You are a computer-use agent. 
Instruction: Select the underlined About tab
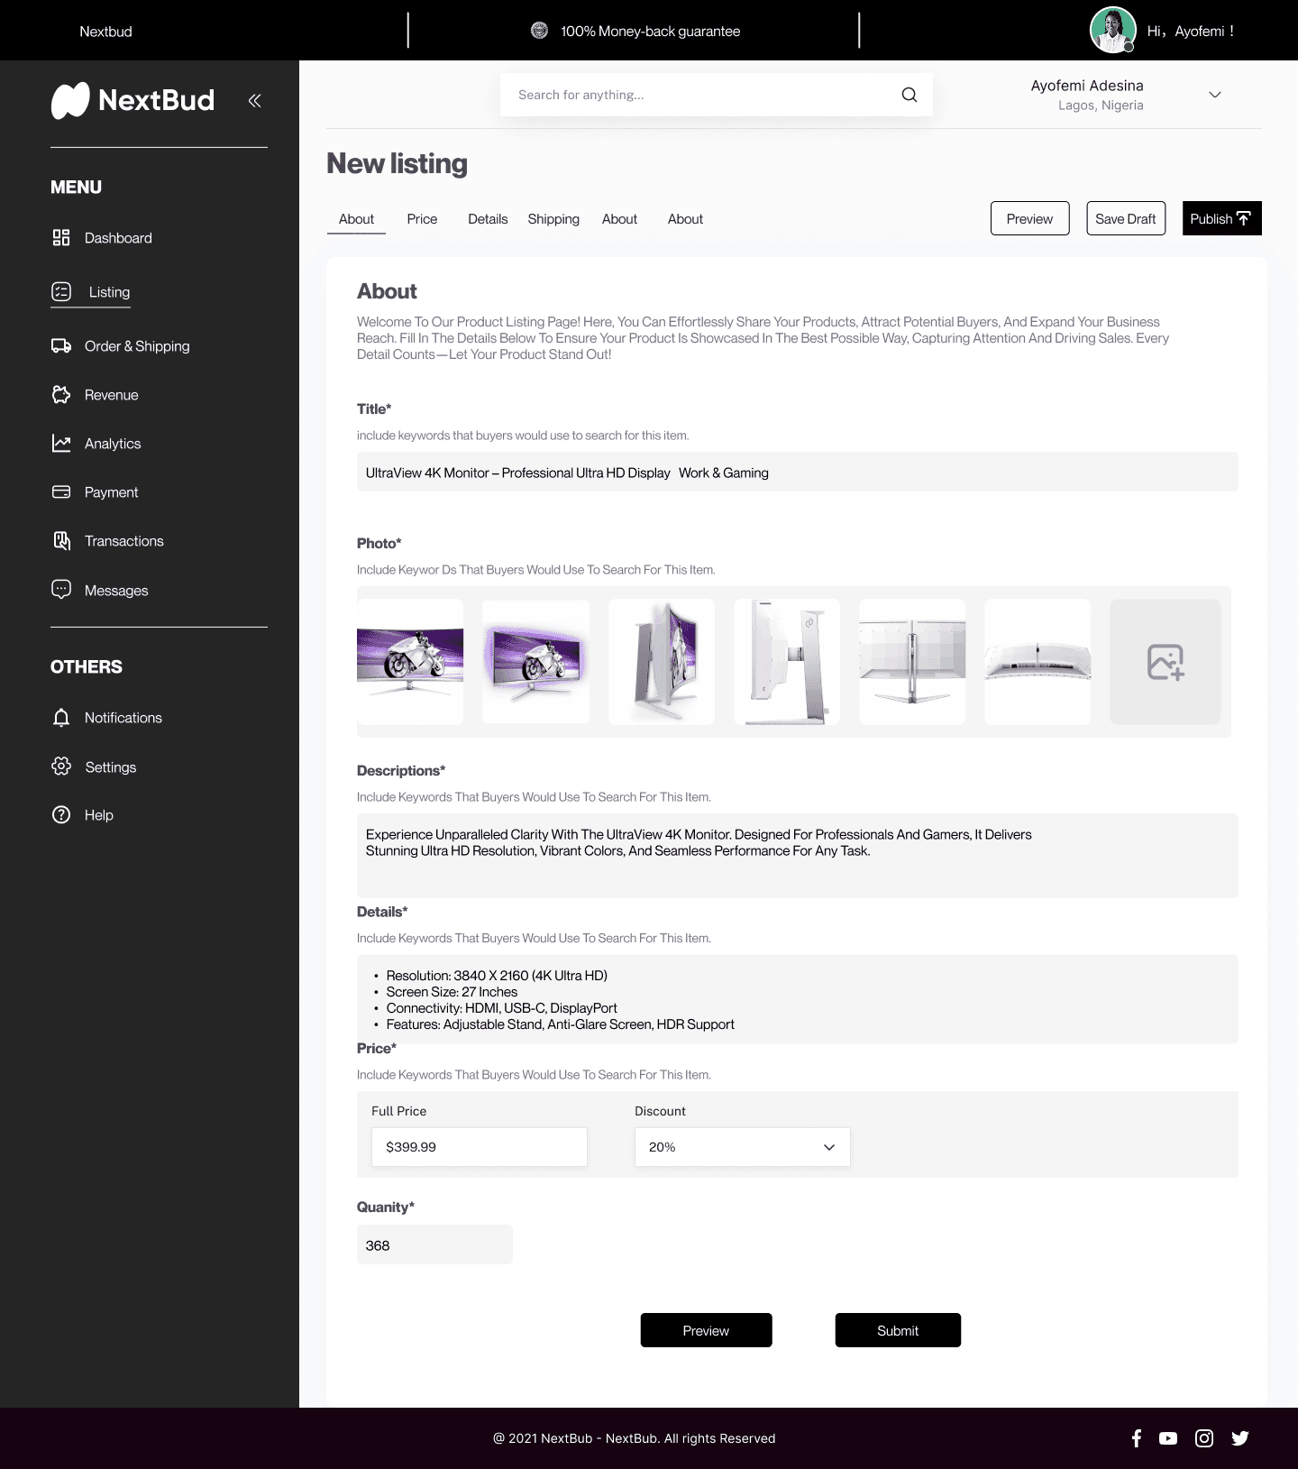coord(356,219)
